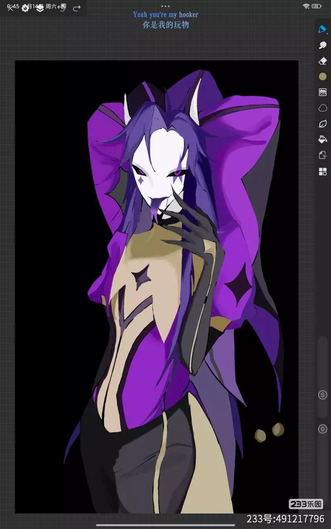Close the canvas with the X icon
Image resolution: width=331 pixels, height=529 pixels.
[x=11, y=8]
